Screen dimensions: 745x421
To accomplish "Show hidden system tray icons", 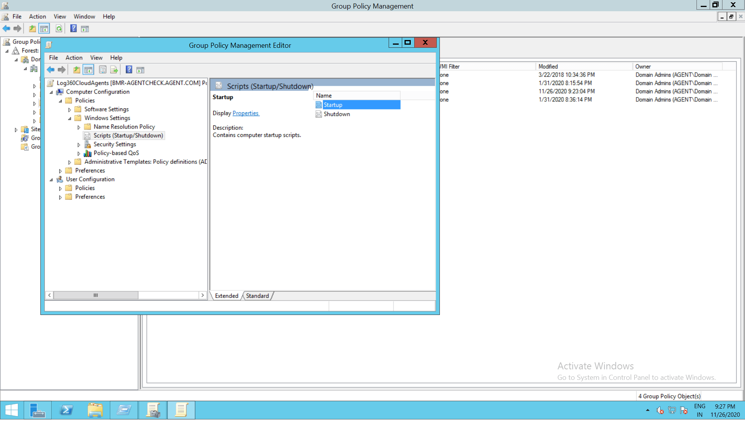I will point(648,411).
